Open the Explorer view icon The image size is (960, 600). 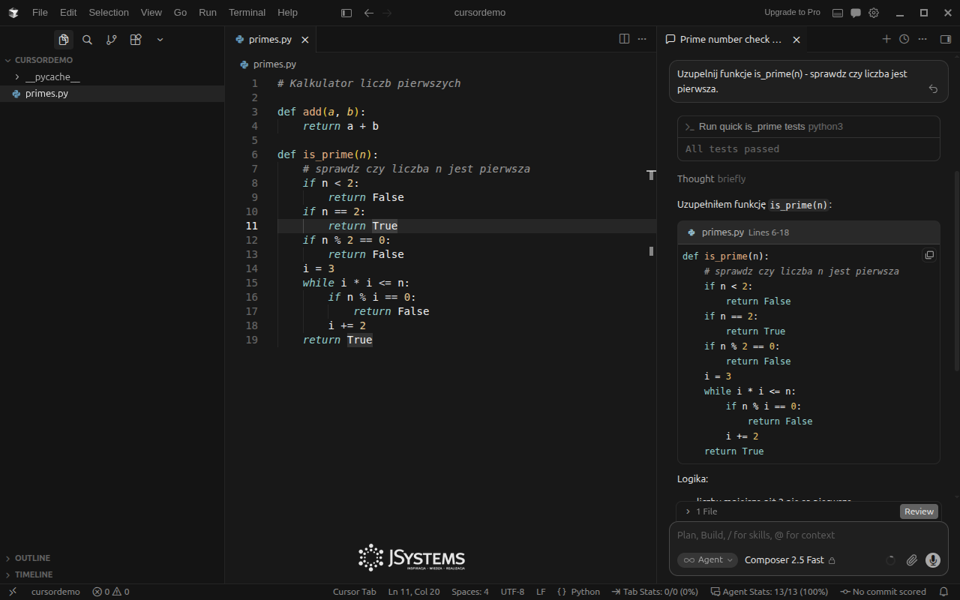pyautogui.click(x=64, y=40)
